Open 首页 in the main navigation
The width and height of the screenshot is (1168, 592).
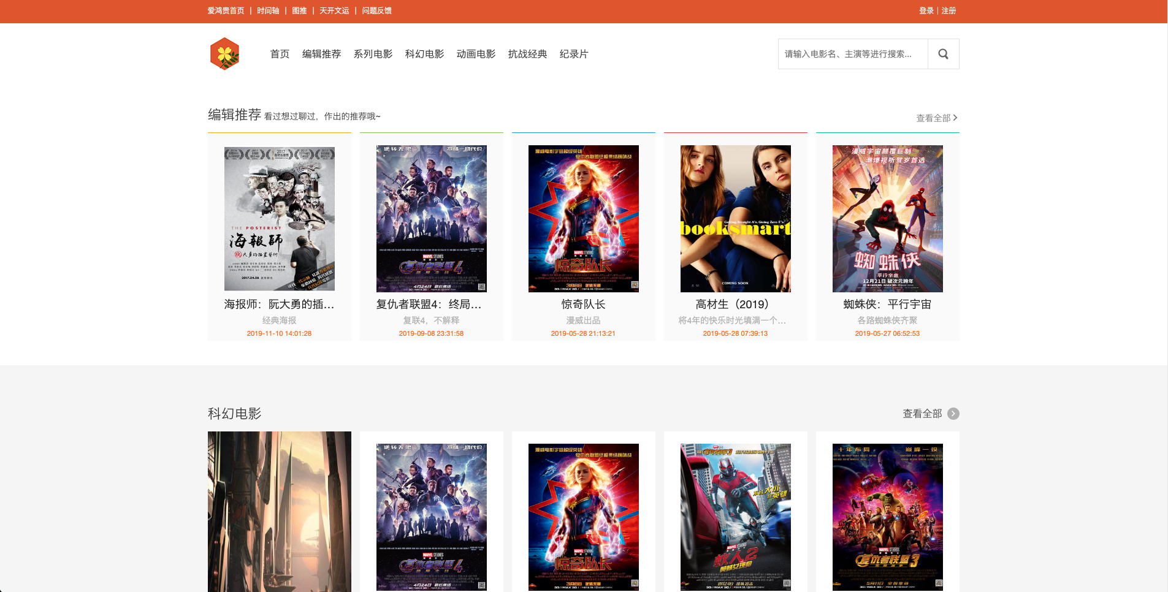[x=280, y=54]
